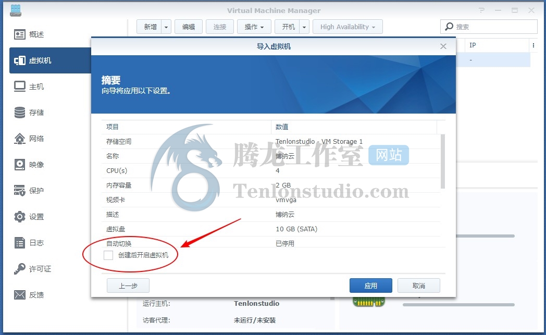Open the 存储 storage section icon
546x335 pixels.
pos(20,113)
